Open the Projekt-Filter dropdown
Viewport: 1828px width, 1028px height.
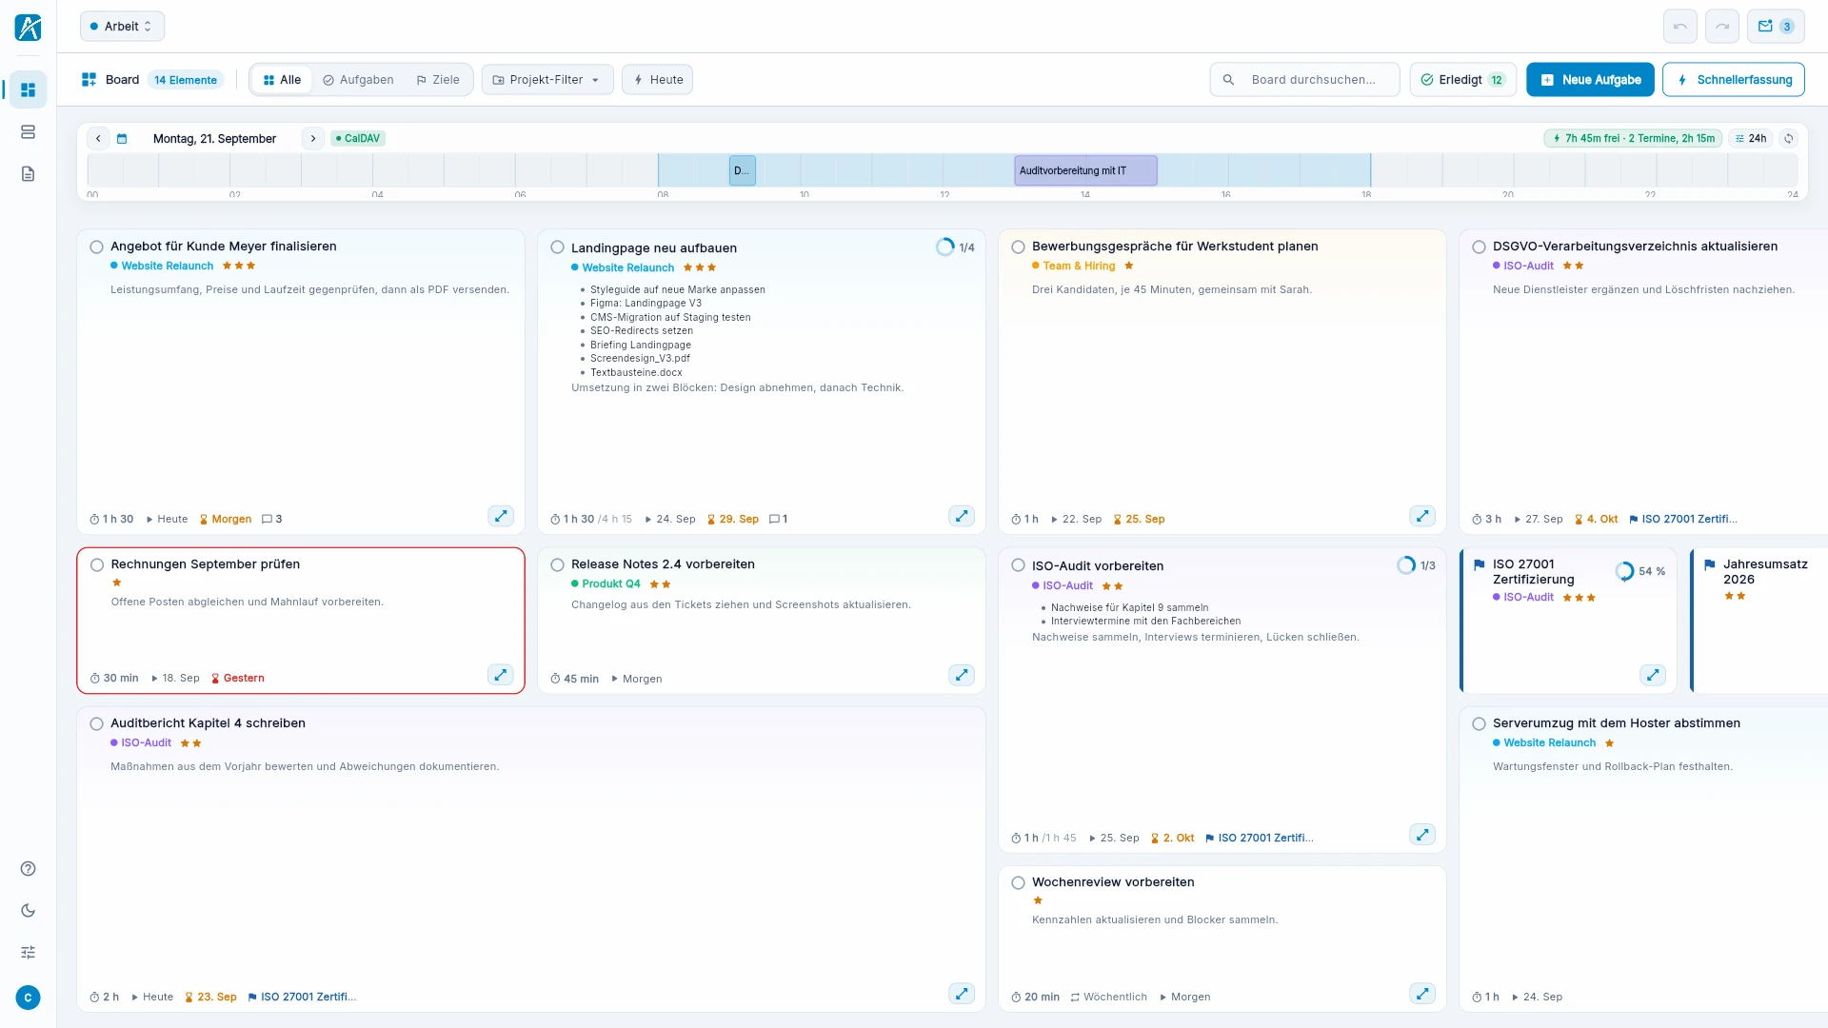(x=546, y=80)
